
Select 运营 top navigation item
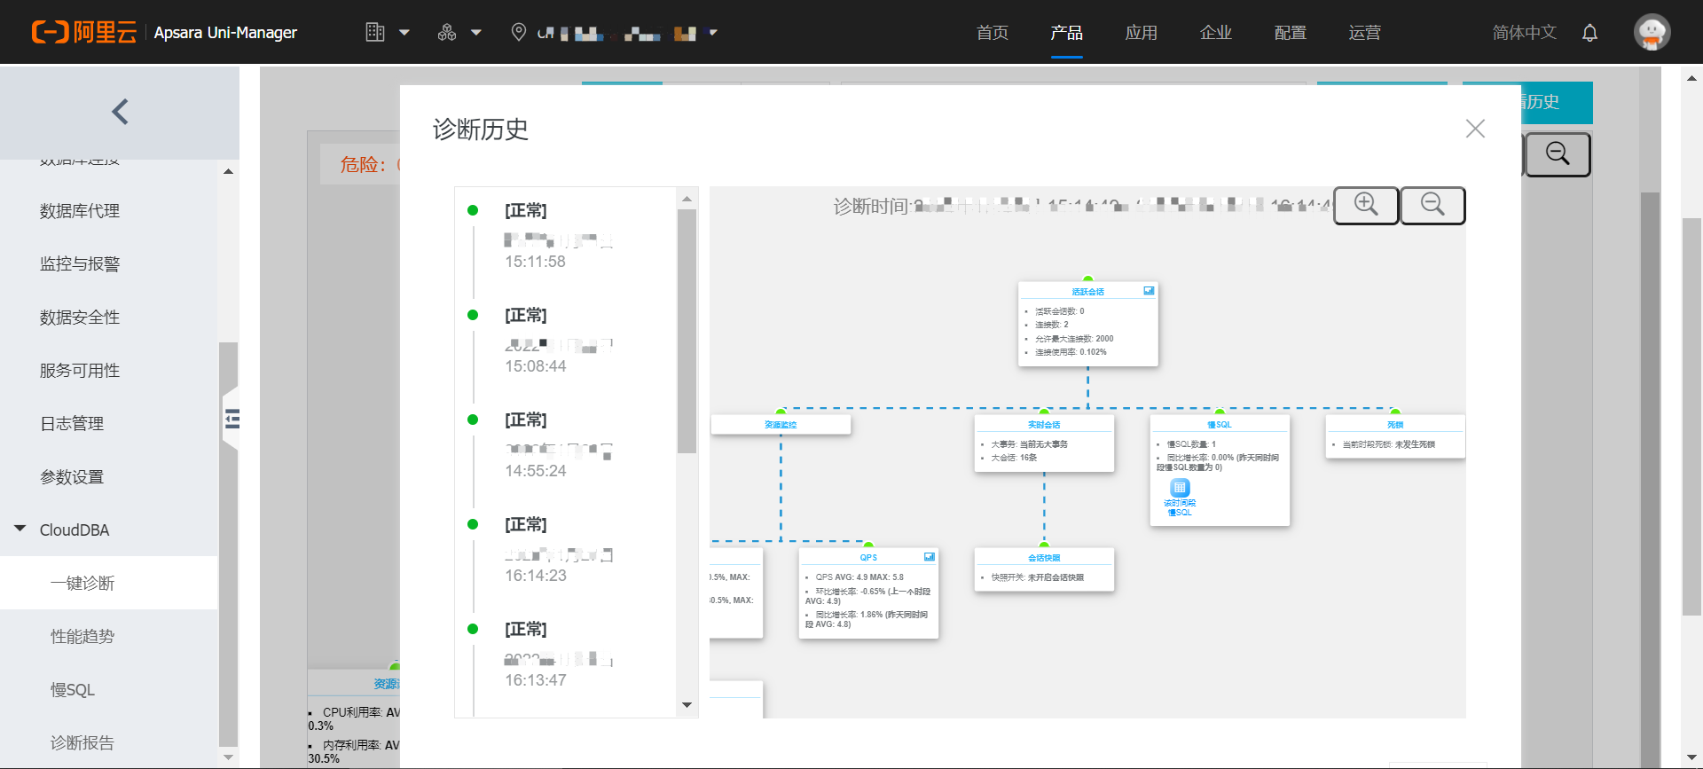[1365, 33]
